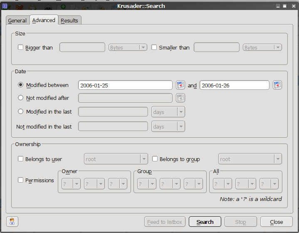
Task: Click the Search button
Action: [205, 222]
